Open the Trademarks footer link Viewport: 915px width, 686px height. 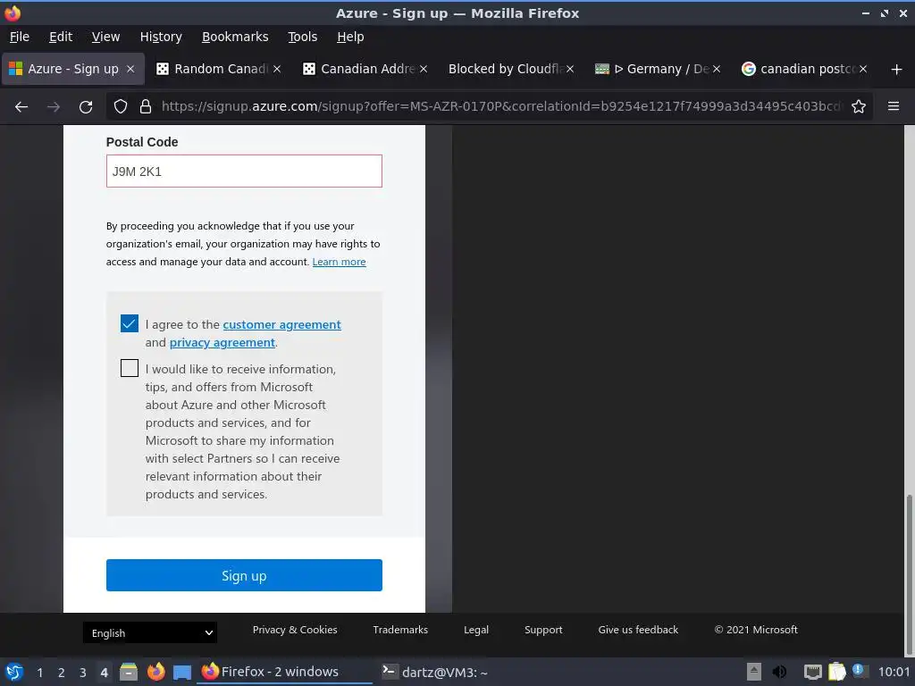click(400, 630)
